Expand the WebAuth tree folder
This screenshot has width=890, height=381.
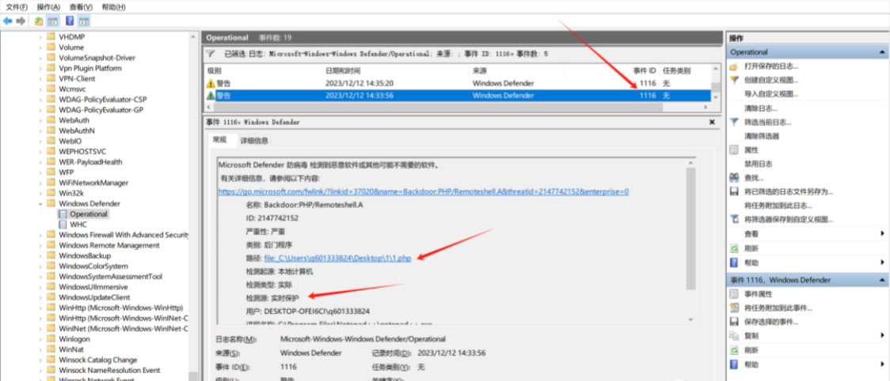(x=40, y=120)
